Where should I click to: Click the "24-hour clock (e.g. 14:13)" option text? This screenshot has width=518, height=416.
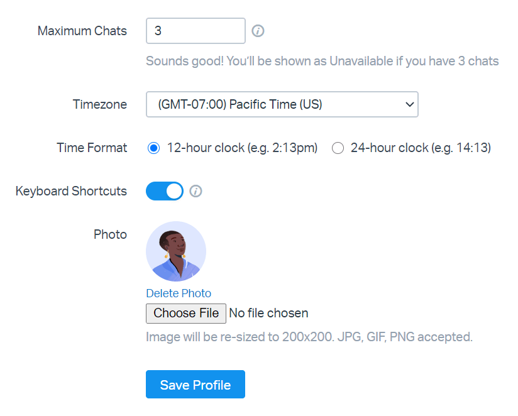[421, 148]
